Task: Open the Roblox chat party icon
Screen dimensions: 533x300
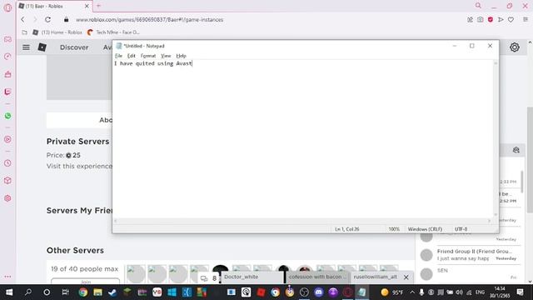Action: pyautogui.click(x=516, y=150)
